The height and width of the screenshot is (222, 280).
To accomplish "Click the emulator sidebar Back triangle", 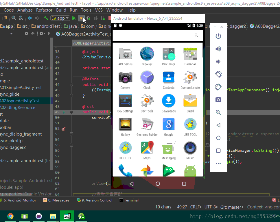I will (x=218, y=125).
